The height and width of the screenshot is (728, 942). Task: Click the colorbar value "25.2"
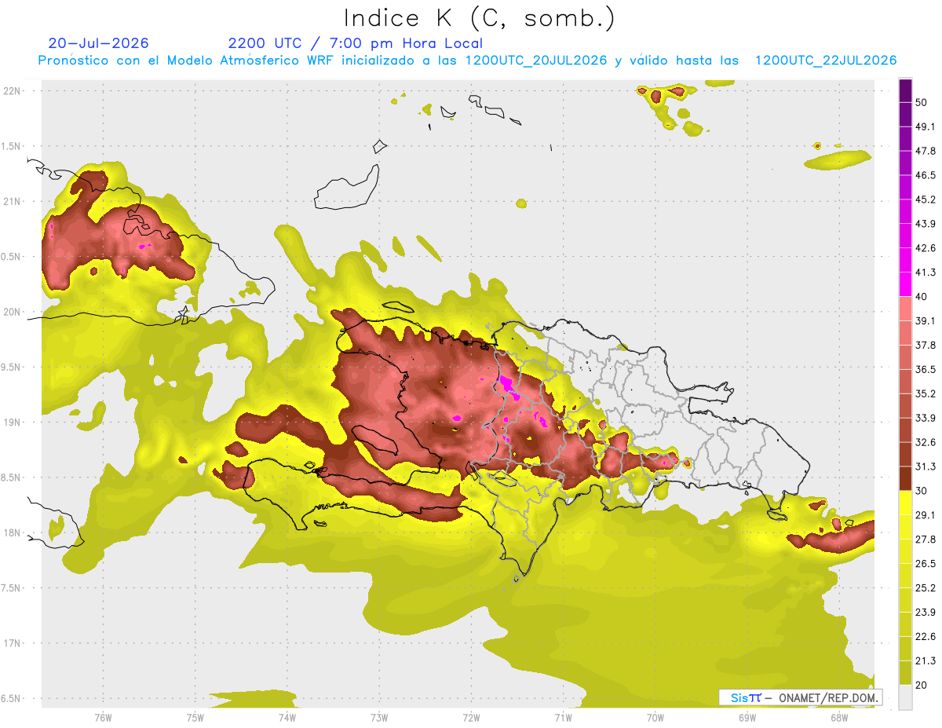click(926, 588)
